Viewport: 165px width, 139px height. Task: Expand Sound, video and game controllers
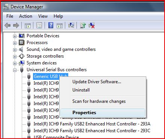(15, 50)
